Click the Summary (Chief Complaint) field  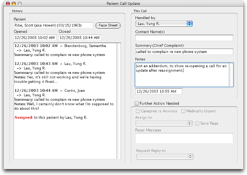coord(184,51)
